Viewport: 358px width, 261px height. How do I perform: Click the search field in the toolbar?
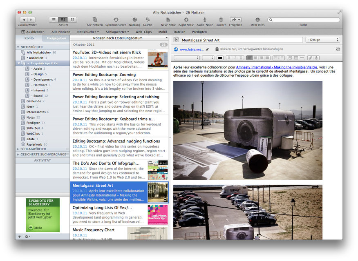(x=304, y=20)
